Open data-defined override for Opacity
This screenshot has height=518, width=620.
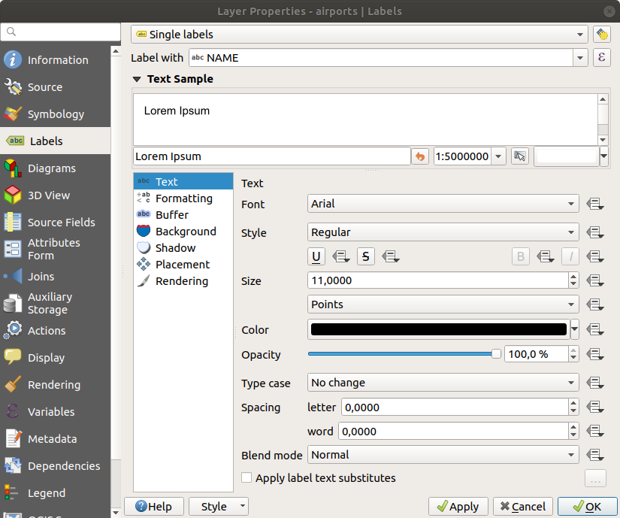tap(594, 354)
